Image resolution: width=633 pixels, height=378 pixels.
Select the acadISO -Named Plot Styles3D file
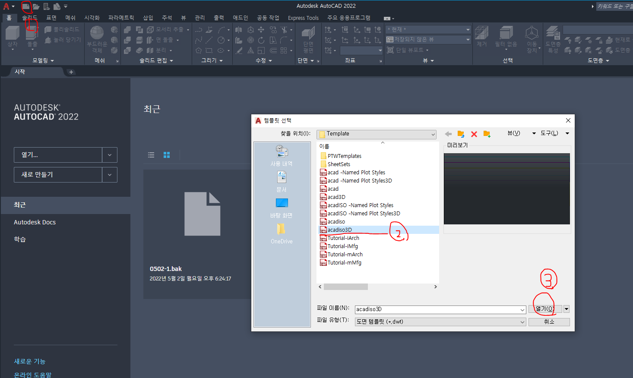tap(364, 214)
